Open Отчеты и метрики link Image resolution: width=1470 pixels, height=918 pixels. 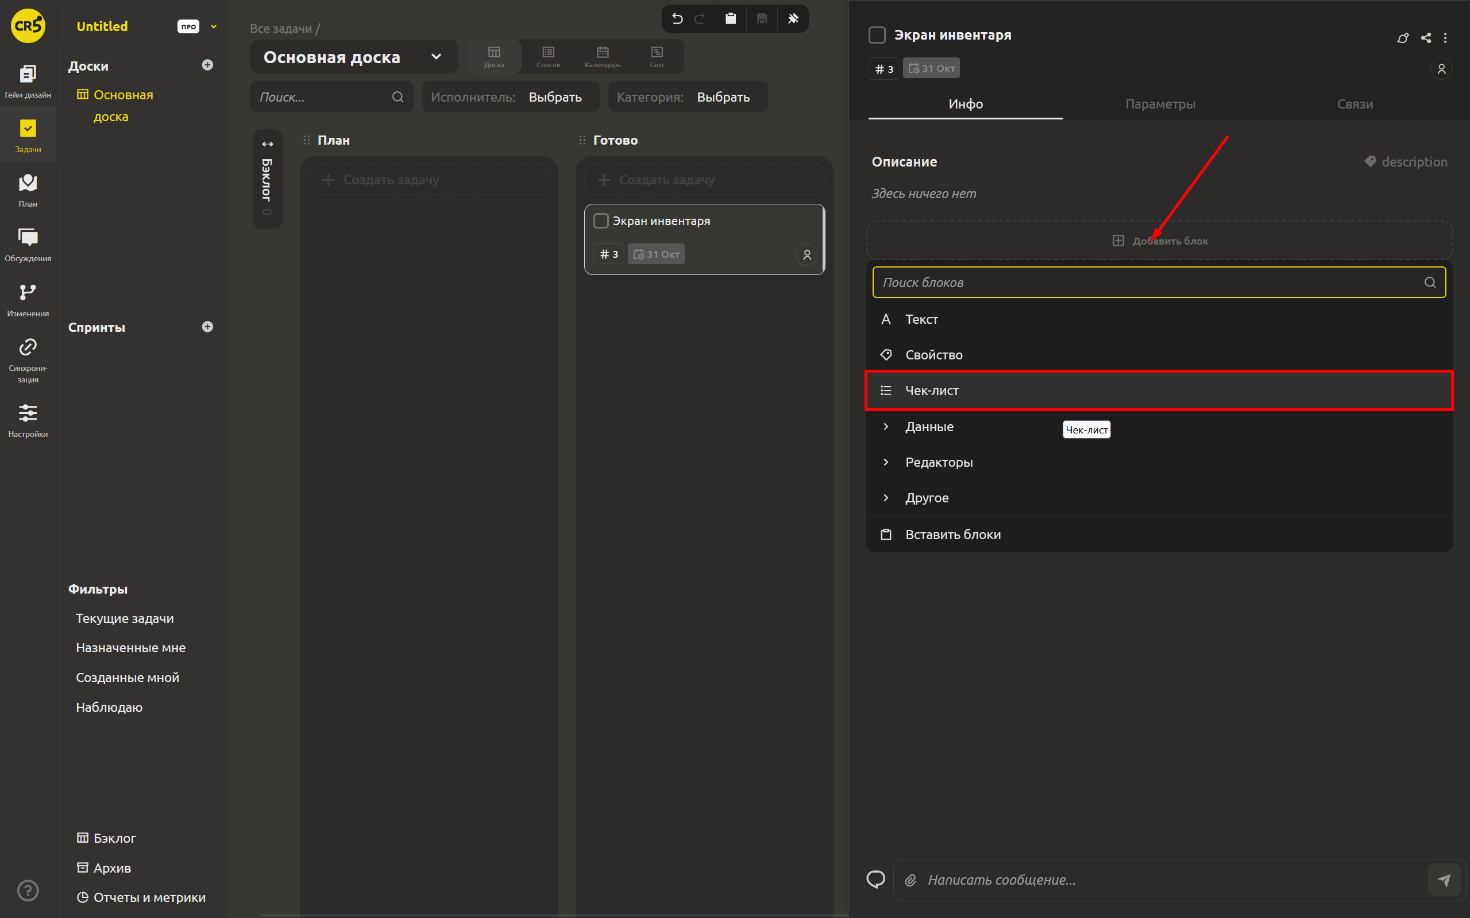tap(141, 897)
